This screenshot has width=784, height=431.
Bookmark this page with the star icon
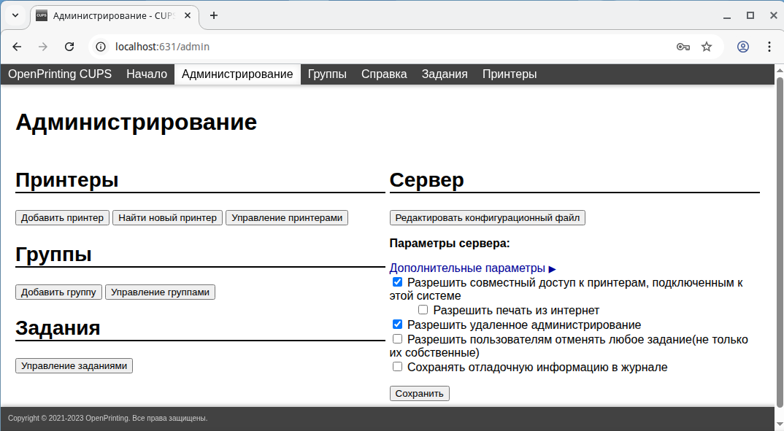pos(707,47)
